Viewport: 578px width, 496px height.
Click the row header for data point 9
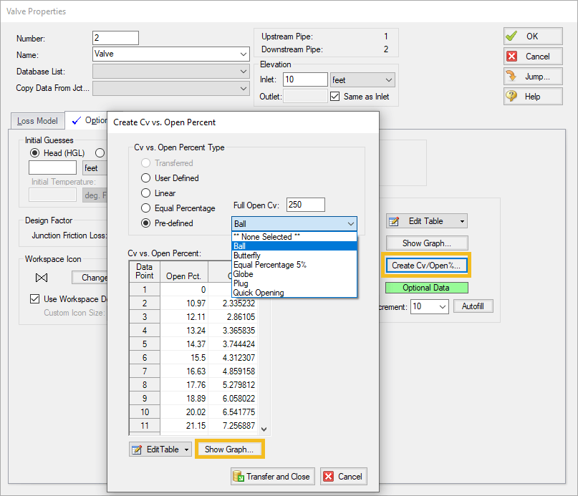coord(145,399)
